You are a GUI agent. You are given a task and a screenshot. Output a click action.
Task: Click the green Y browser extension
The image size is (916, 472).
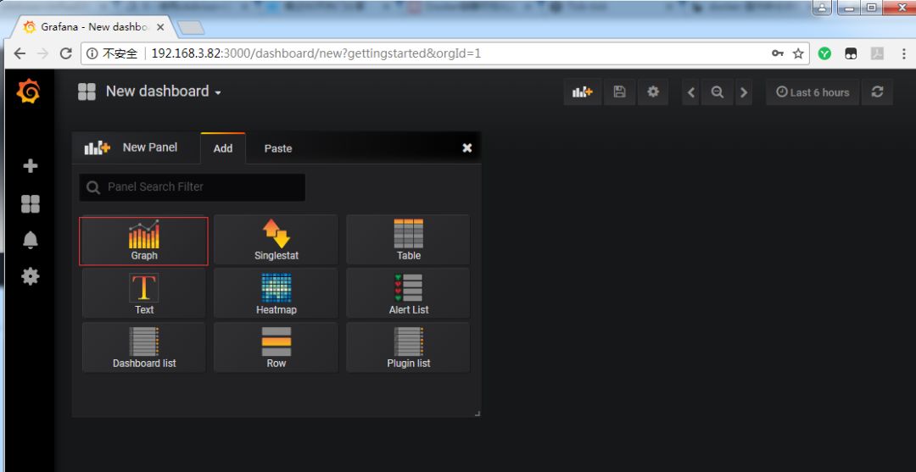tap(824, 53)
